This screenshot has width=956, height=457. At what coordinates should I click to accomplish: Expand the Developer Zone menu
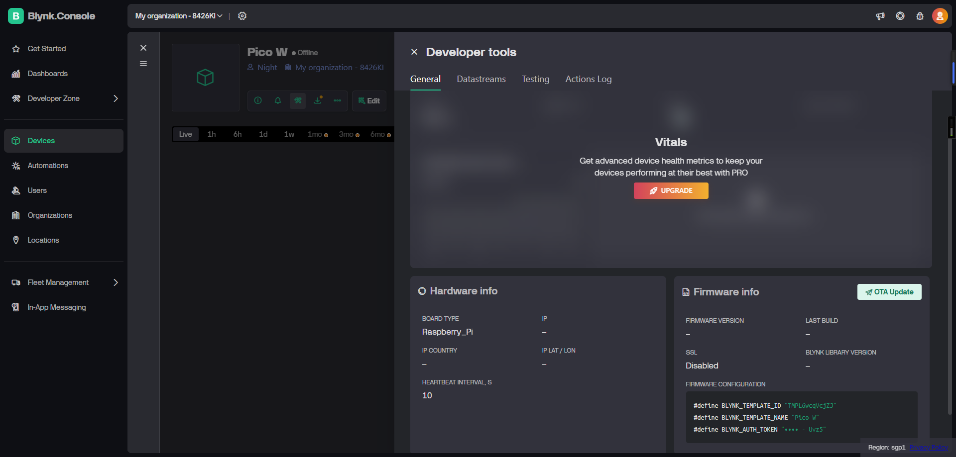pyautogui.click(x=64, y=98)
